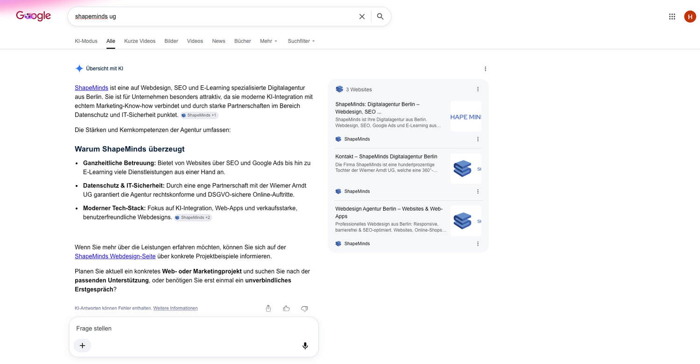Go to the News tab
The height and width of the screenshot is (364, 700).
(x=218, y=41)
